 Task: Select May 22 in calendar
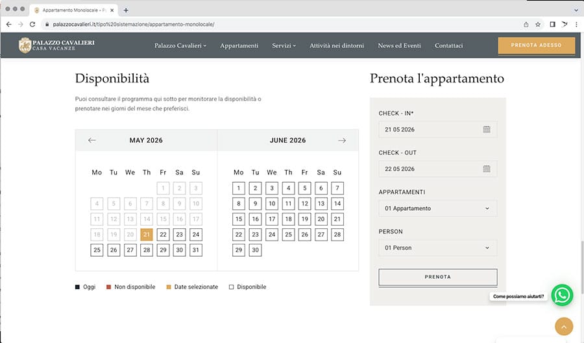[163, 234]
